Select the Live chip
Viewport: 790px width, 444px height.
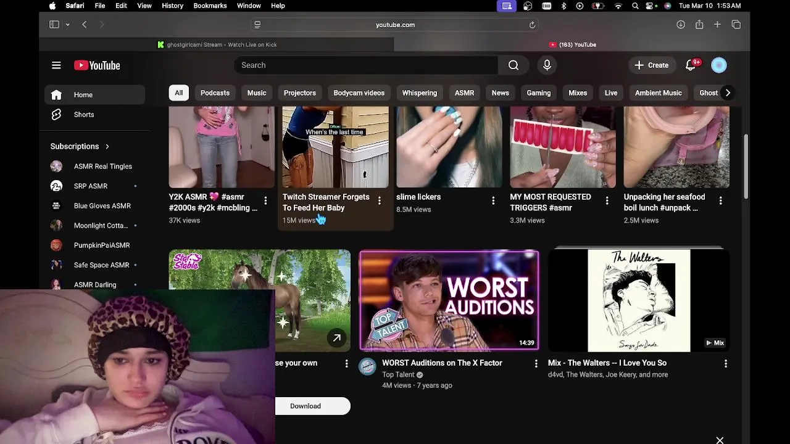coord(611,93)
